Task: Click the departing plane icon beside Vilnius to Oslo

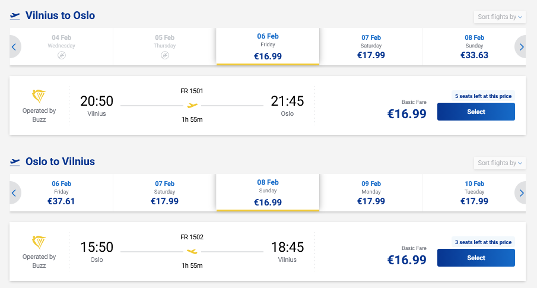Action: 15,16
